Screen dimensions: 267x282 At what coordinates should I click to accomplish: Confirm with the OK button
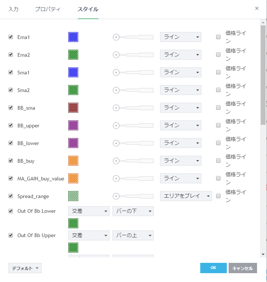213,268
